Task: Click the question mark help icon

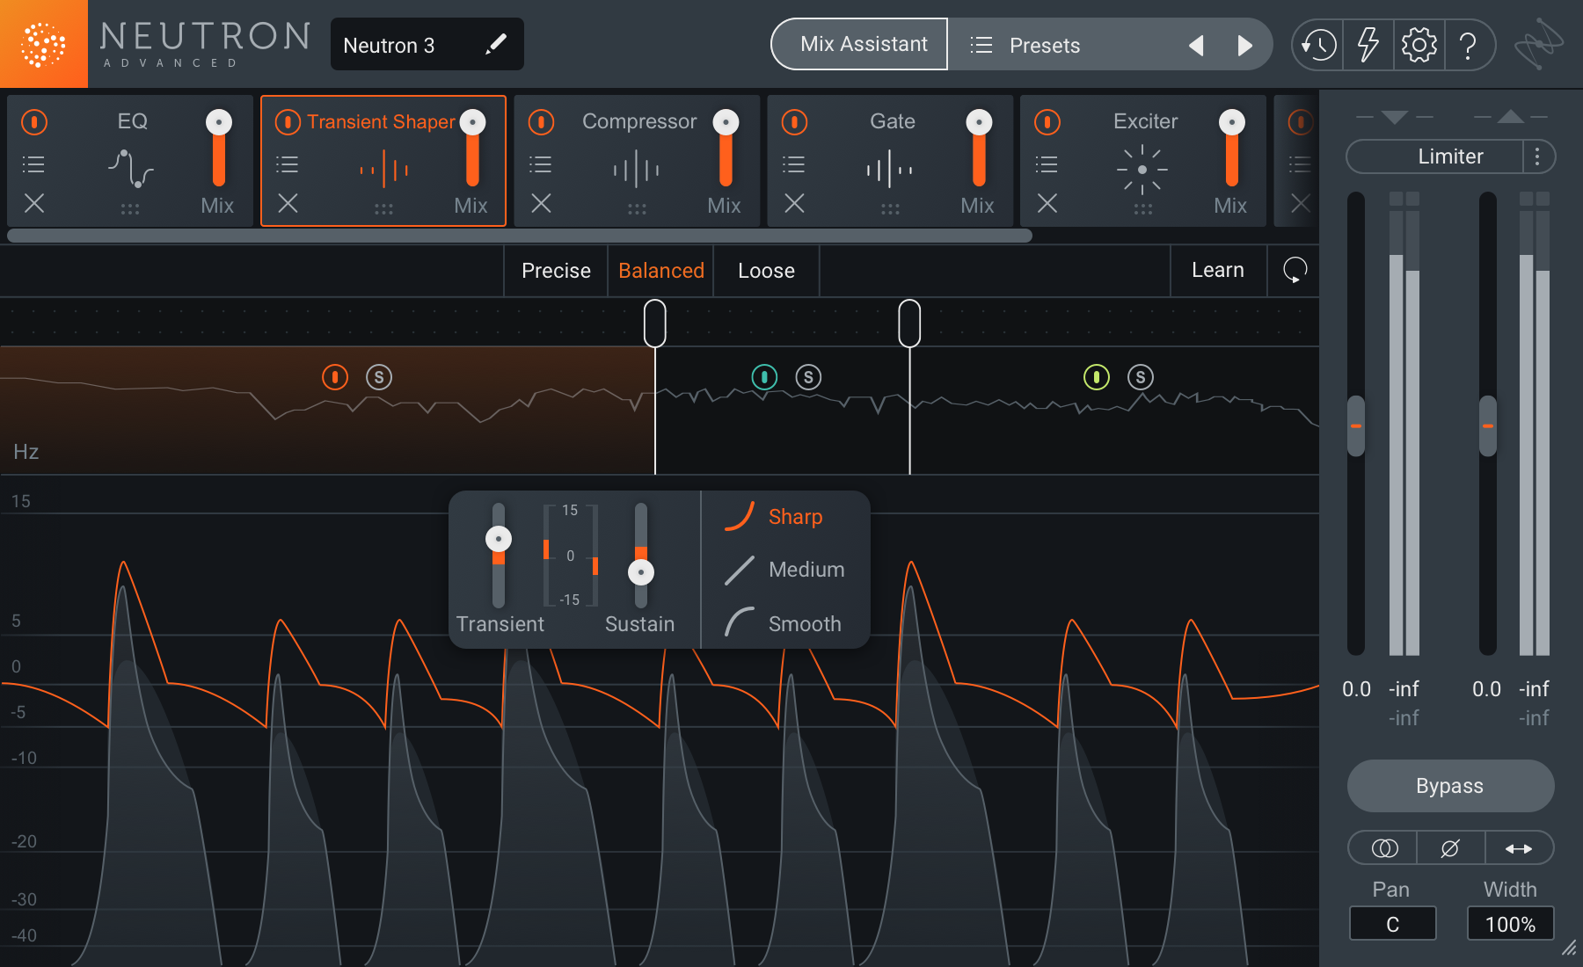Action: tap(1468, 45)
